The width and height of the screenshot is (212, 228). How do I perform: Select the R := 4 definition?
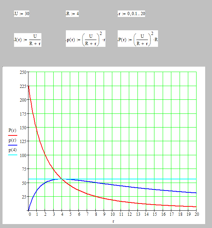pyautogui.click(x=72, y=14)
